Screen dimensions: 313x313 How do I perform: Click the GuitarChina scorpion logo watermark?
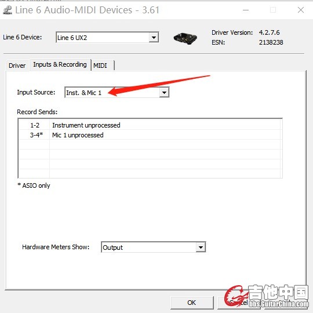point(236,296)
